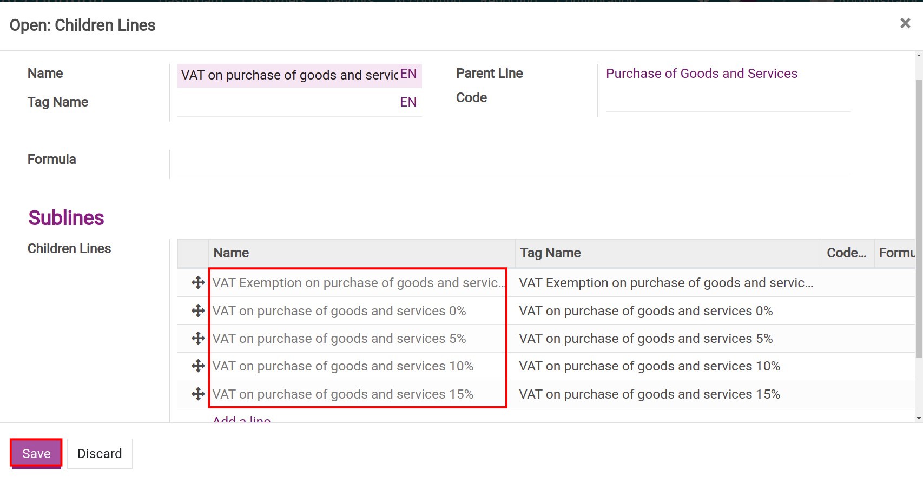Select the Tag Name cell for the 15% row
This screenshot has height=483, width=923.
[649, 394]
